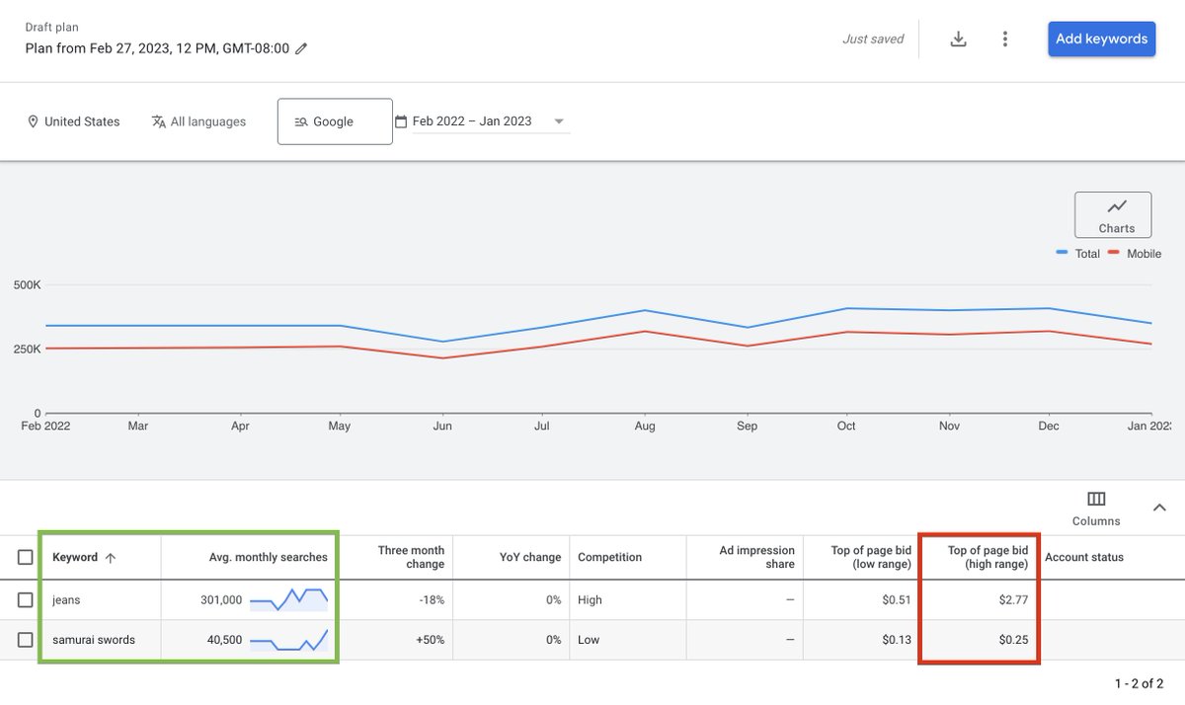
Task: Sort by Competition column header
Action: coord(610,557)
